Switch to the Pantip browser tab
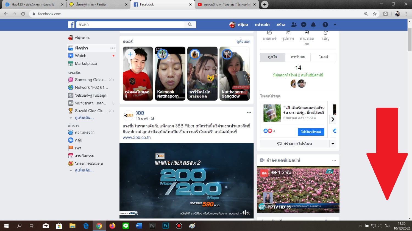The height and width of the screenshot is (231, 412). click(x=99, y=4)
